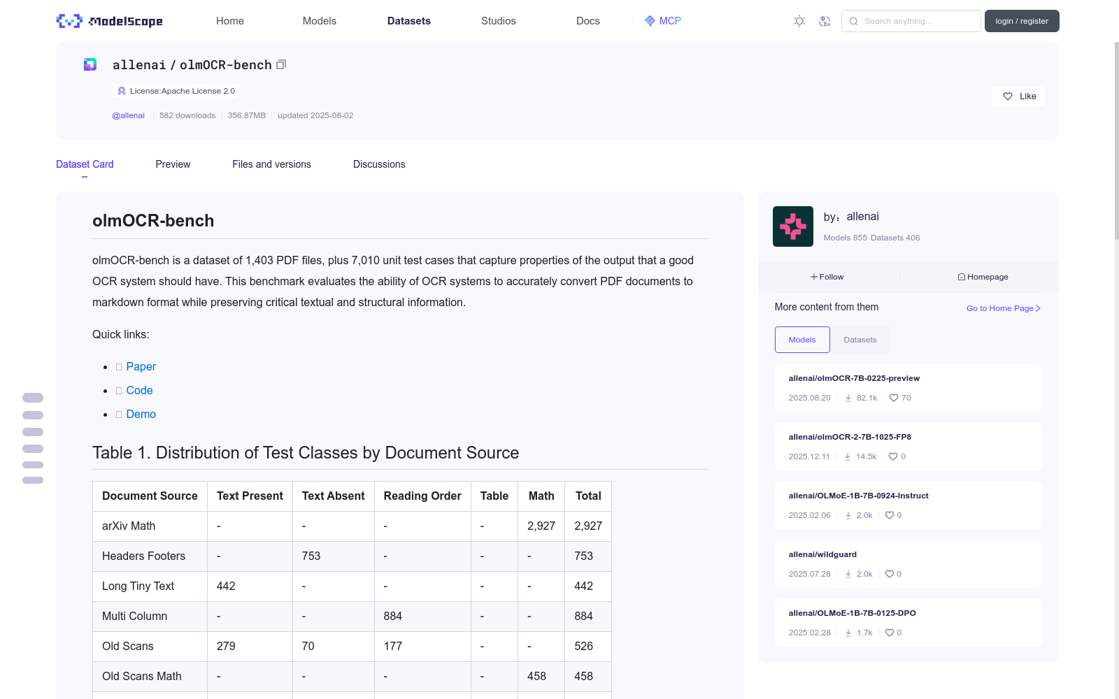
Task: Switch to the Datasets tab in sidebar
Action: point(860,340)
